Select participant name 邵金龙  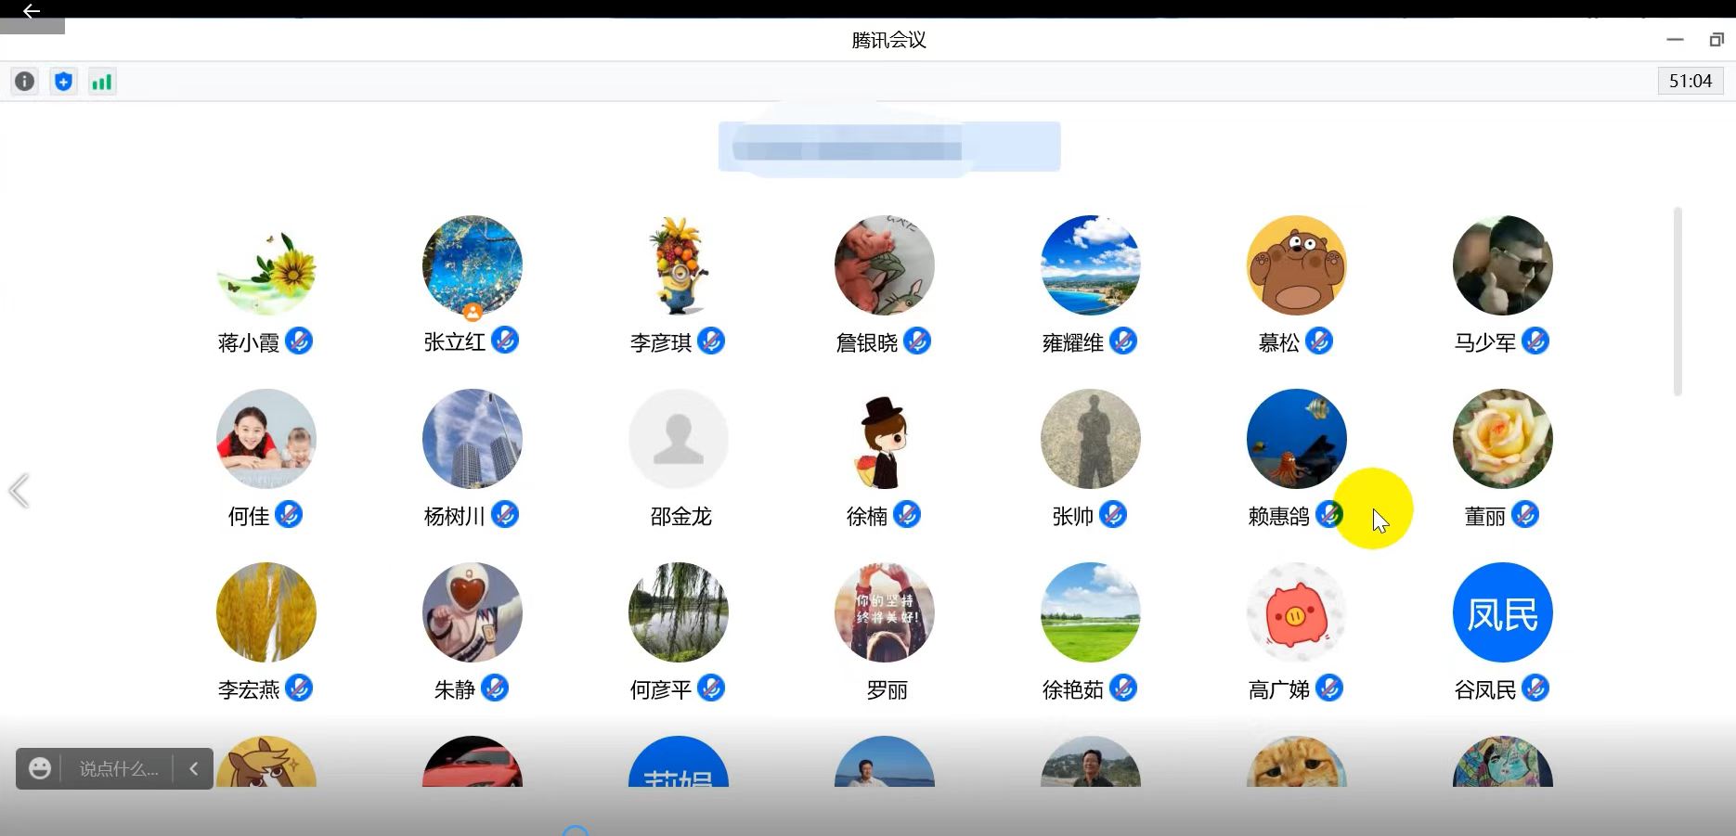(680, 516)
